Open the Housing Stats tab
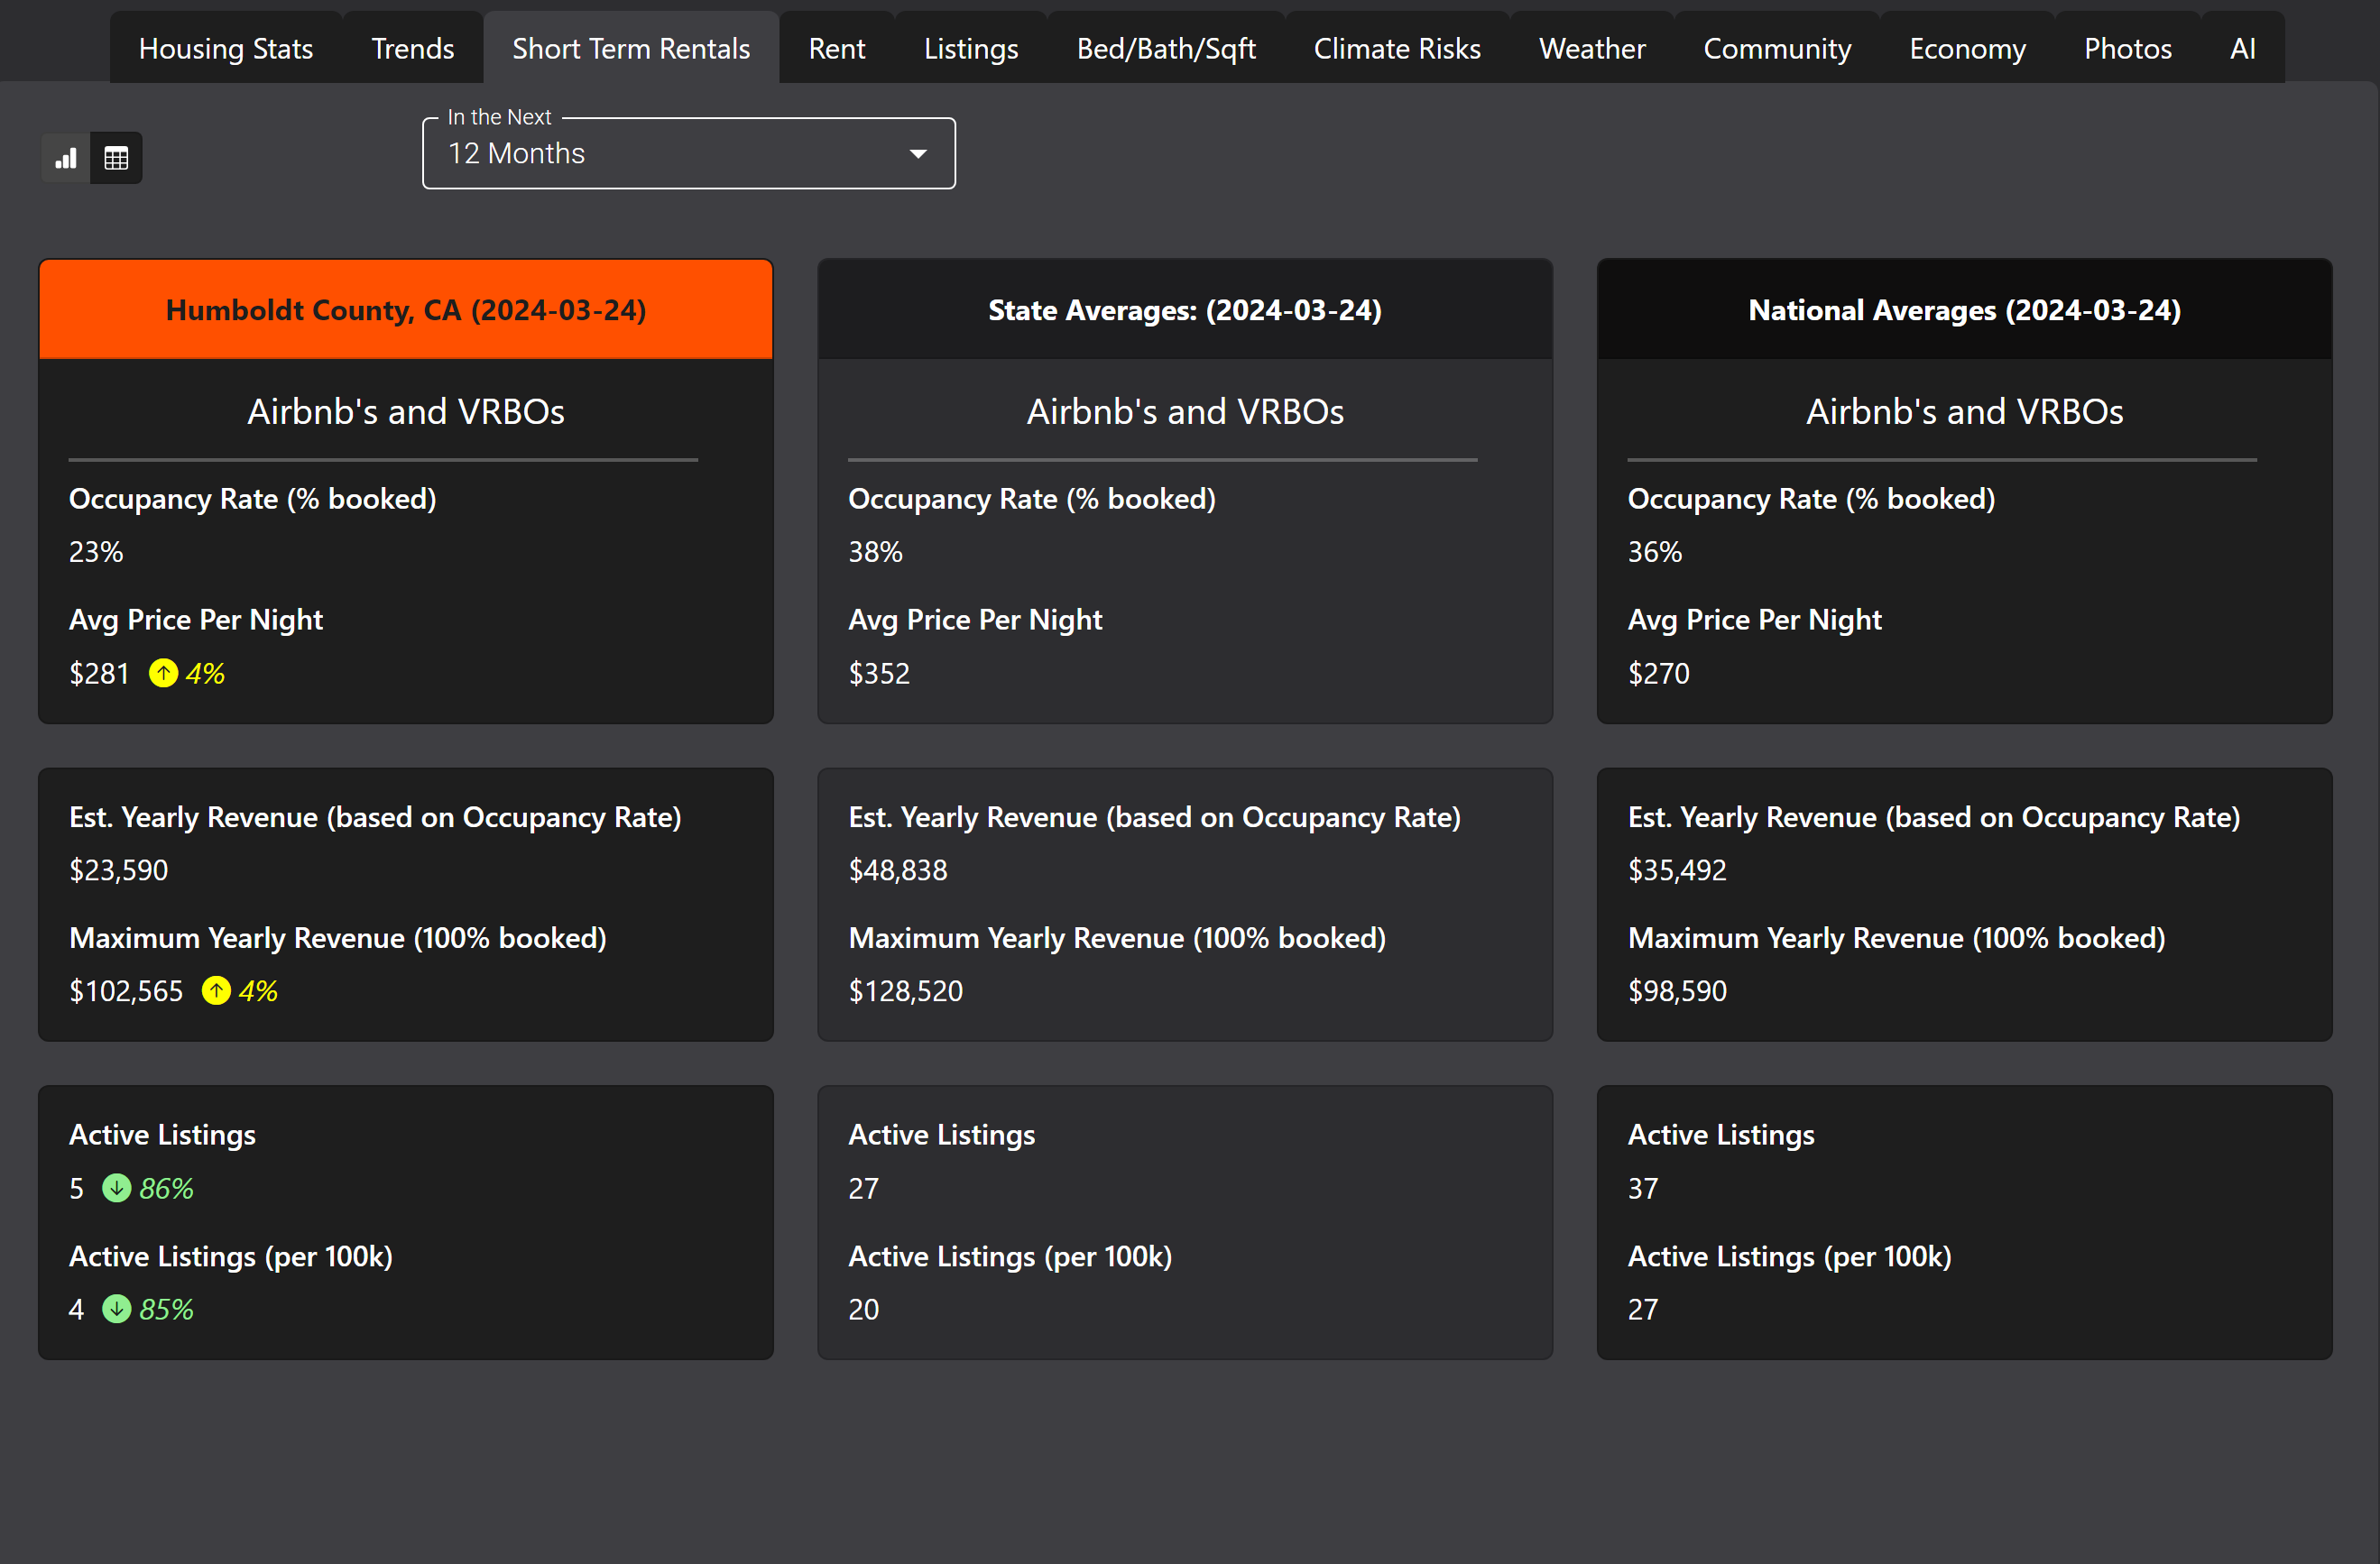Viewport: 2380px width, 1564px height. (x=226, y=48)
